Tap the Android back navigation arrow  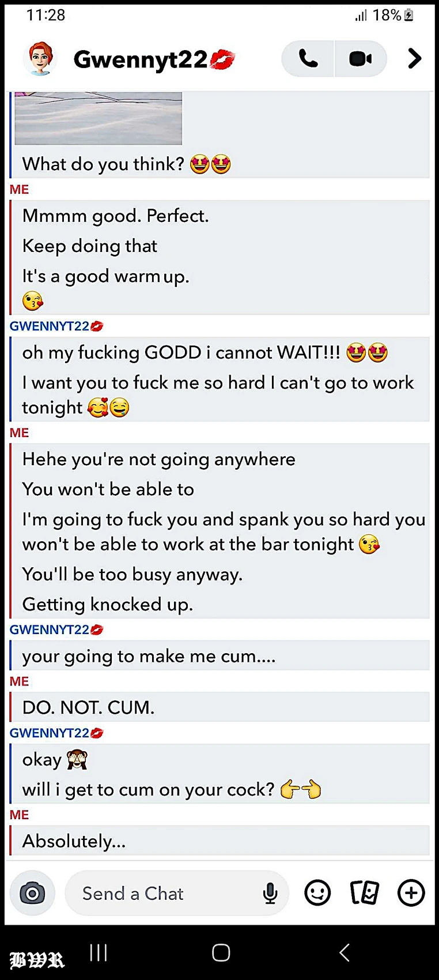click(345, 952)
